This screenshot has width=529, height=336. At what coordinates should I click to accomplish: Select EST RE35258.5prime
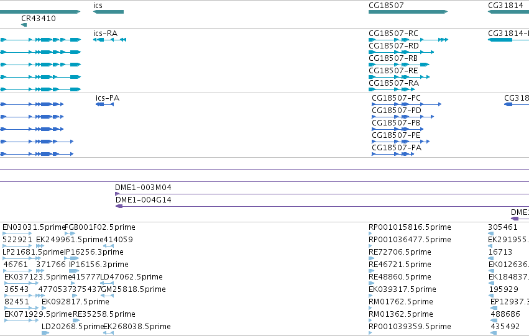coord(104,314)
